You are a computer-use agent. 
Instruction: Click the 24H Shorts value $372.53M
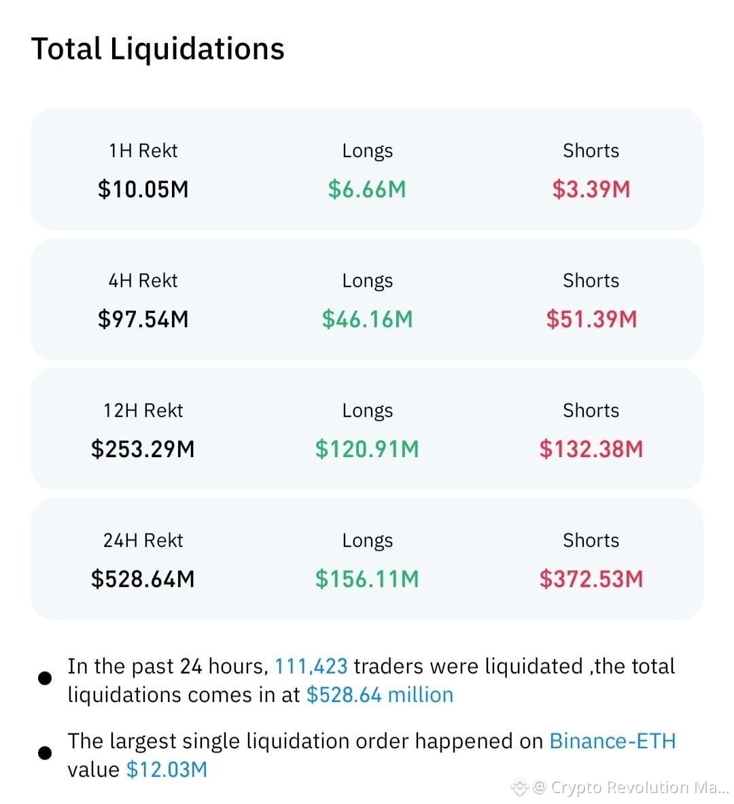point(591,579)
